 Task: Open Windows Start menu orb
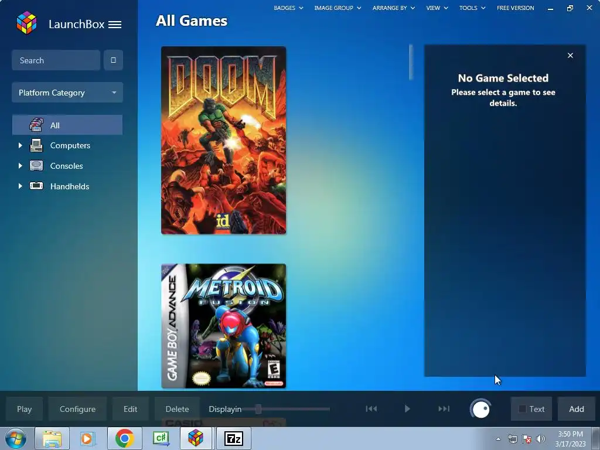(x=16, y=438)
